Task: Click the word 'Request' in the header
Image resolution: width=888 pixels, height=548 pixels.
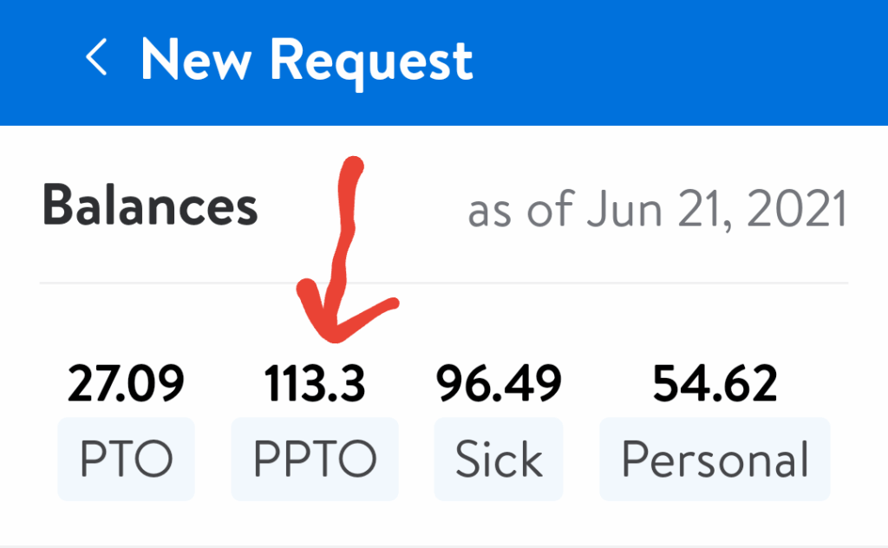Action: [370, 59]
